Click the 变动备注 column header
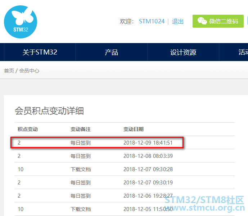This screenshot has height=216, width=248. pos(81,129)
